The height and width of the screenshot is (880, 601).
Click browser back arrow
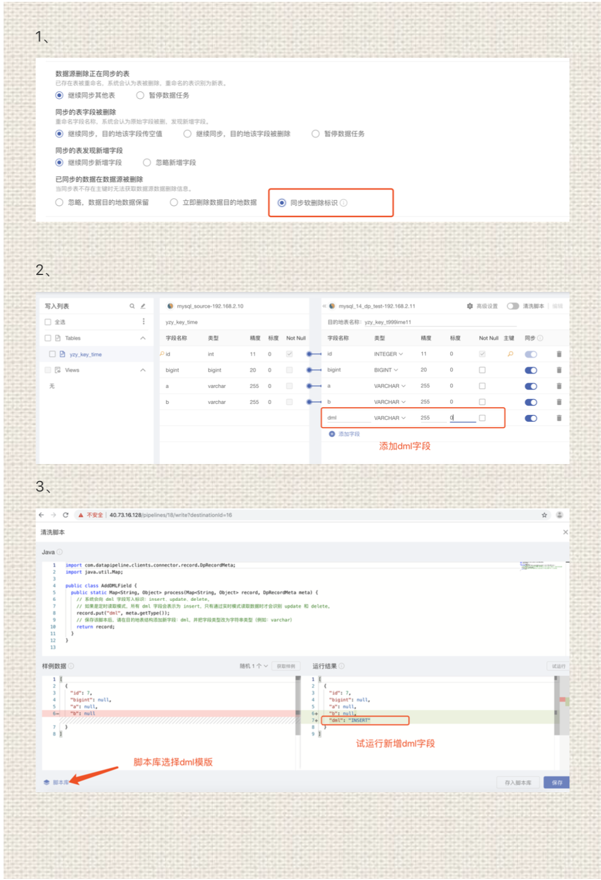(41, 515)
